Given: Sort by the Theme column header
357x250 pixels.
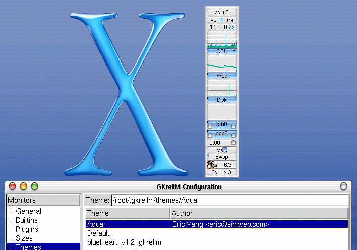Looking at the screenshot, I should pos(128,213).
